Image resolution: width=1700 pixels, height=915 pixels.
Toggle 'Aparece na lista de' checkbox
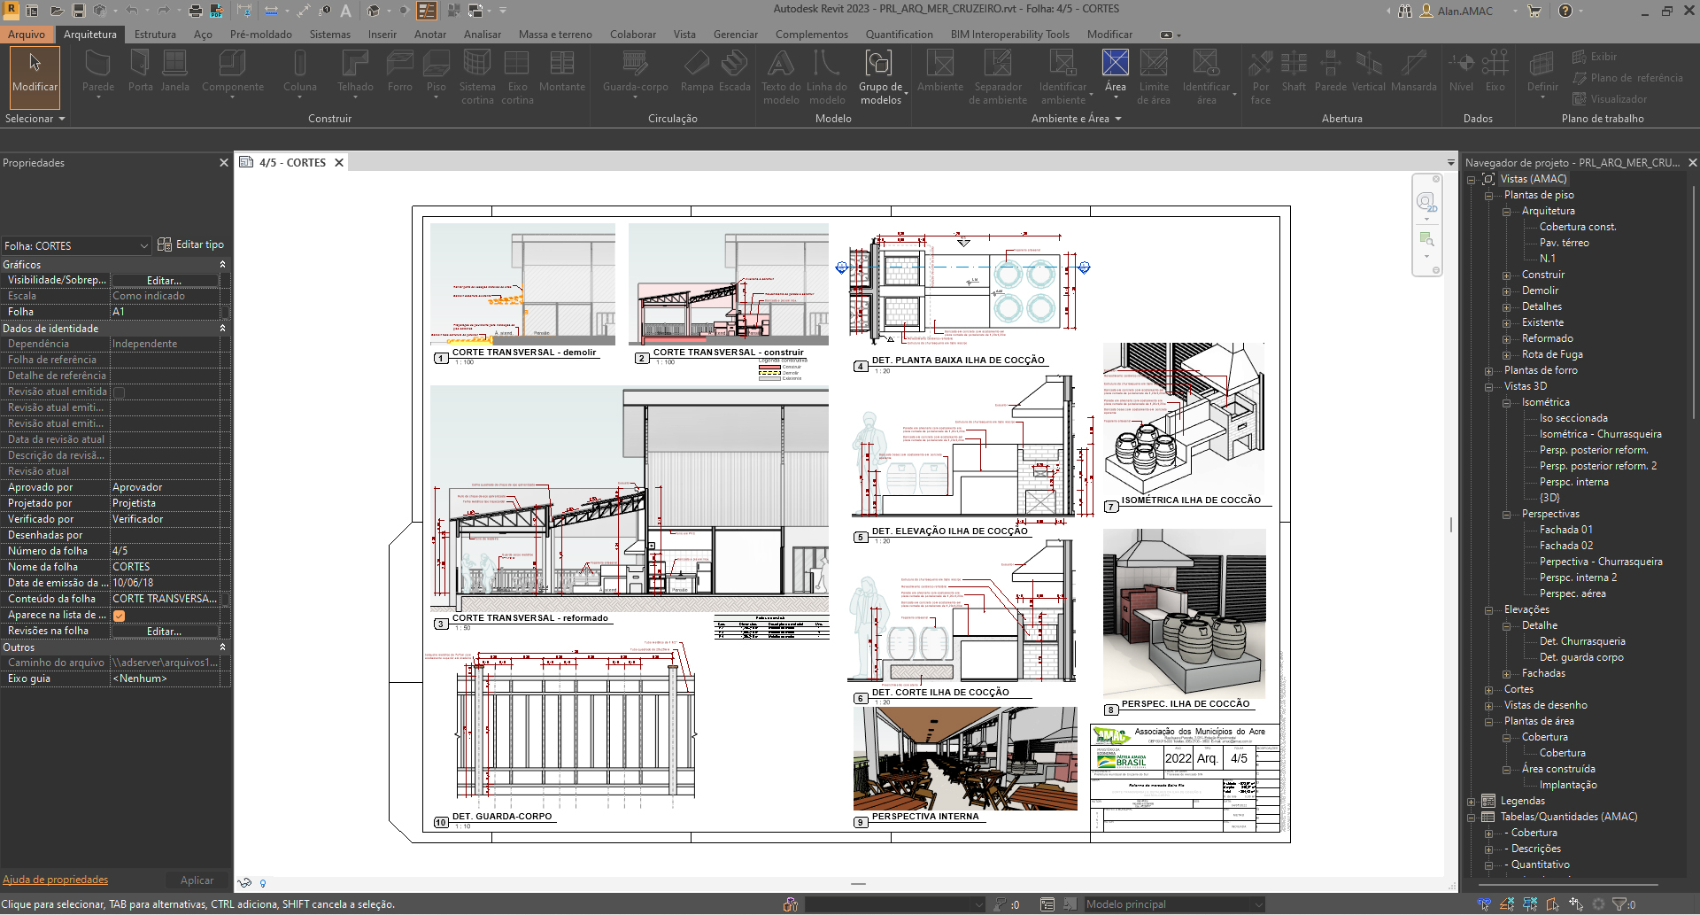coord(119,616)
